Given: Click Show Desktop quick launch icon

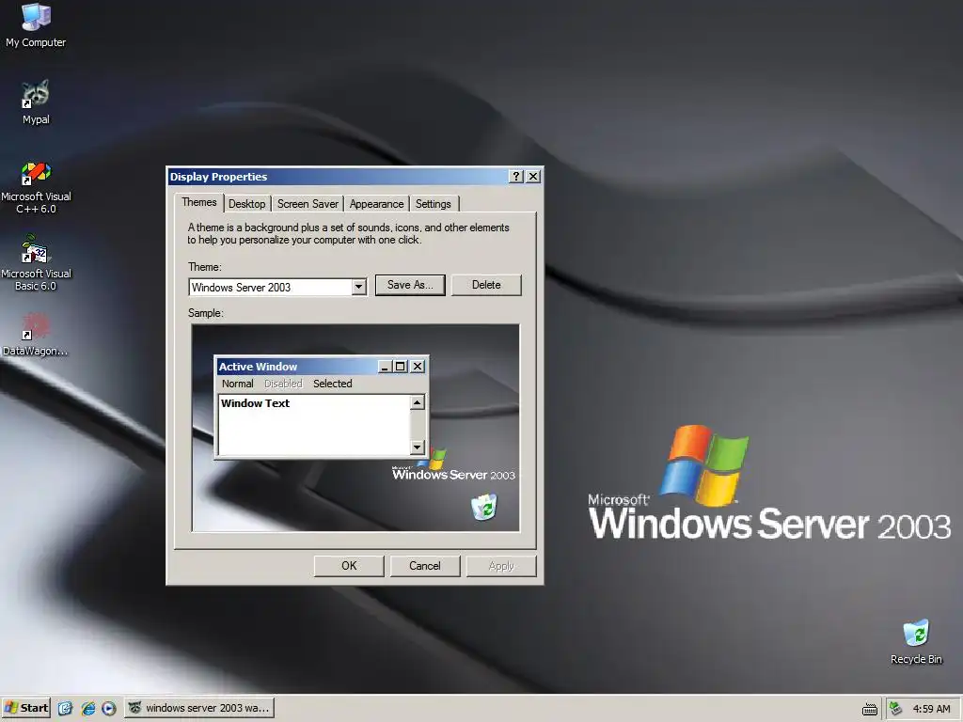Looking at the screenshot, I should tap(65, 709).
